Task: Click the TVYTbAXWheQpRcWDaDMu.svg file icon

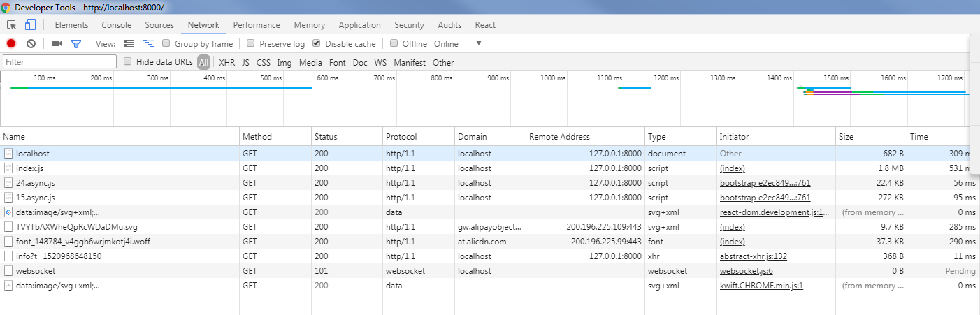Action: click(x=8, y=226)
